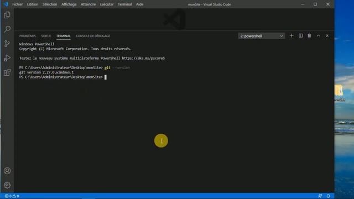Open the Terminal menu
Screen dimensions: 354x199
point(124,4)
